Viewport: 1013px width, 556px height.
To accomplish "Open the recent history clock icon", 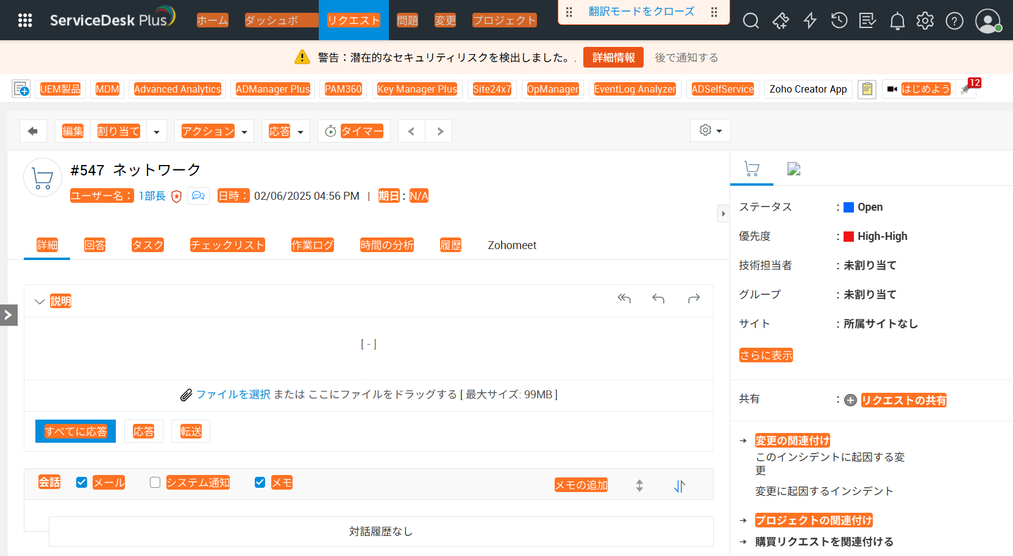I will 839,21.
